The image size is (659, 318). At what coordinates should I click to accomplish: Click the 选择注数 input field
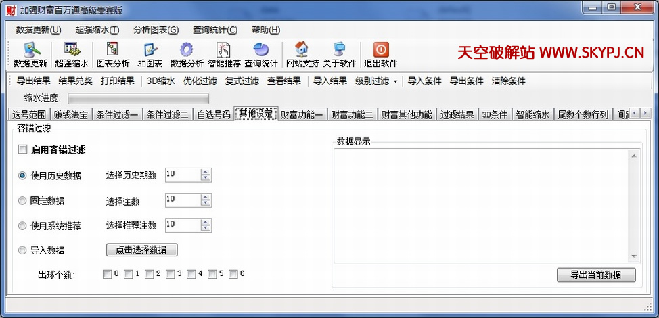tap(182, 200)
